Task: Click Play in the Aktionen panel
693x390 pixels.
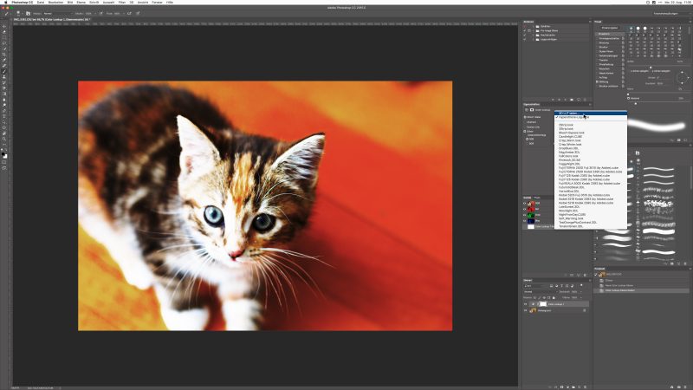Action: 566,100
